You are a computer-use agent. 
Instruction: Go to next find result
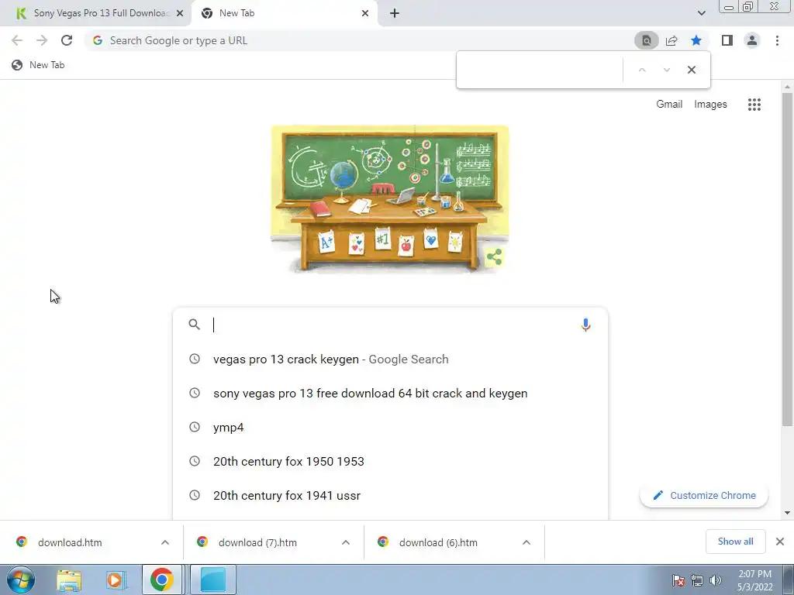point(666,70)
